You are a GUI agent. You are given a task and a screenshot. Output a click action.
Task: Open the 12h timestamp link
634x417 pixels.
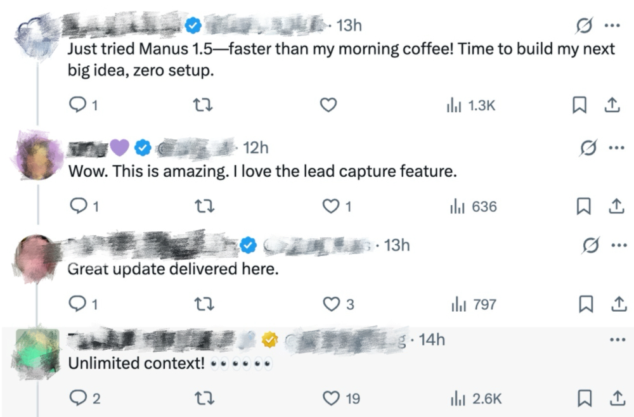[256, 148]
